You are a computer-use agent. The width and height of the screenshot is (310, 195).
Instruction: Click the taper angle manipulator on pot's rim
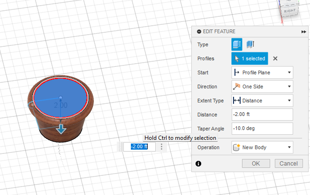tap(31, 105)
